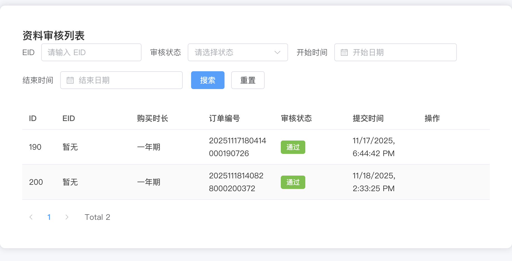The height and width of the screenshot is (261, 512).
Task: Click the 通过 tag for row 200
Action: click(293, 182)
